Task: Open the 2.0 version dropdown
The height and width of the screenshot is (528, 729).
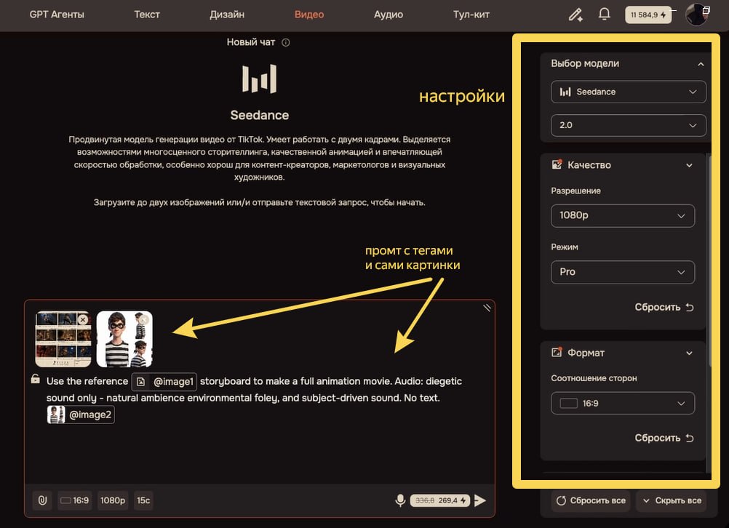Action: 628,126
